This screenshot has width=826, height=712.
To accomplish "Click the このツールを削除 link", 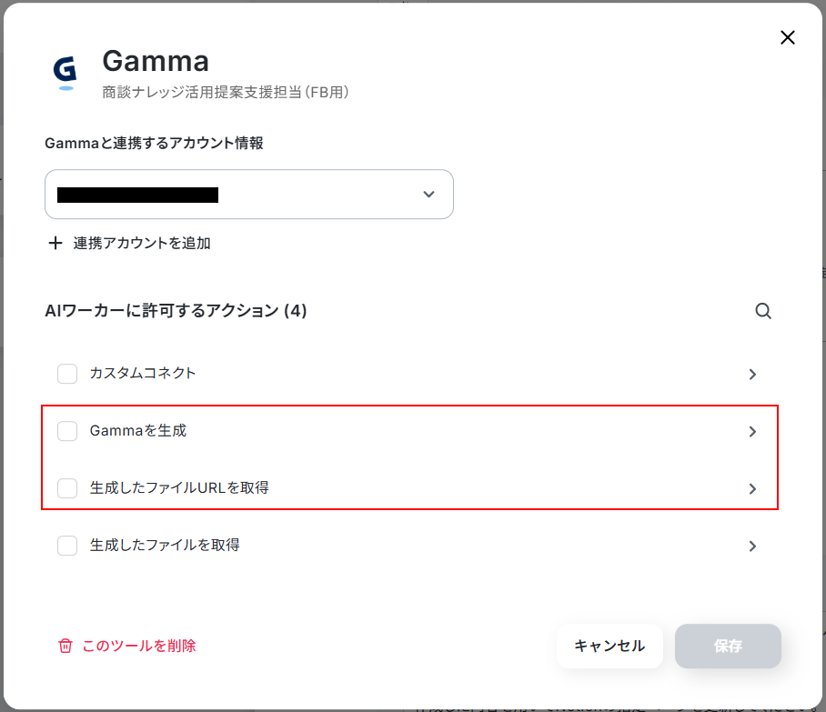I will tap(139, 646).
